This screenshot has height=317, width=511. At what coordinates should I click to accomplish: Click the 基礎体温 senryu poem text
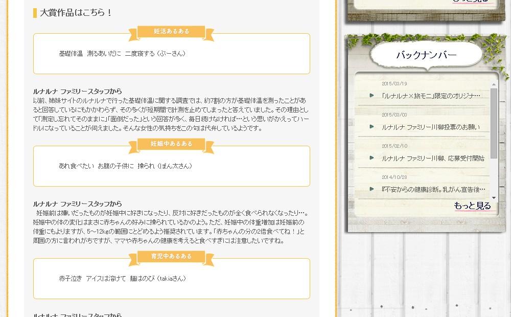[x=122, y=54]
